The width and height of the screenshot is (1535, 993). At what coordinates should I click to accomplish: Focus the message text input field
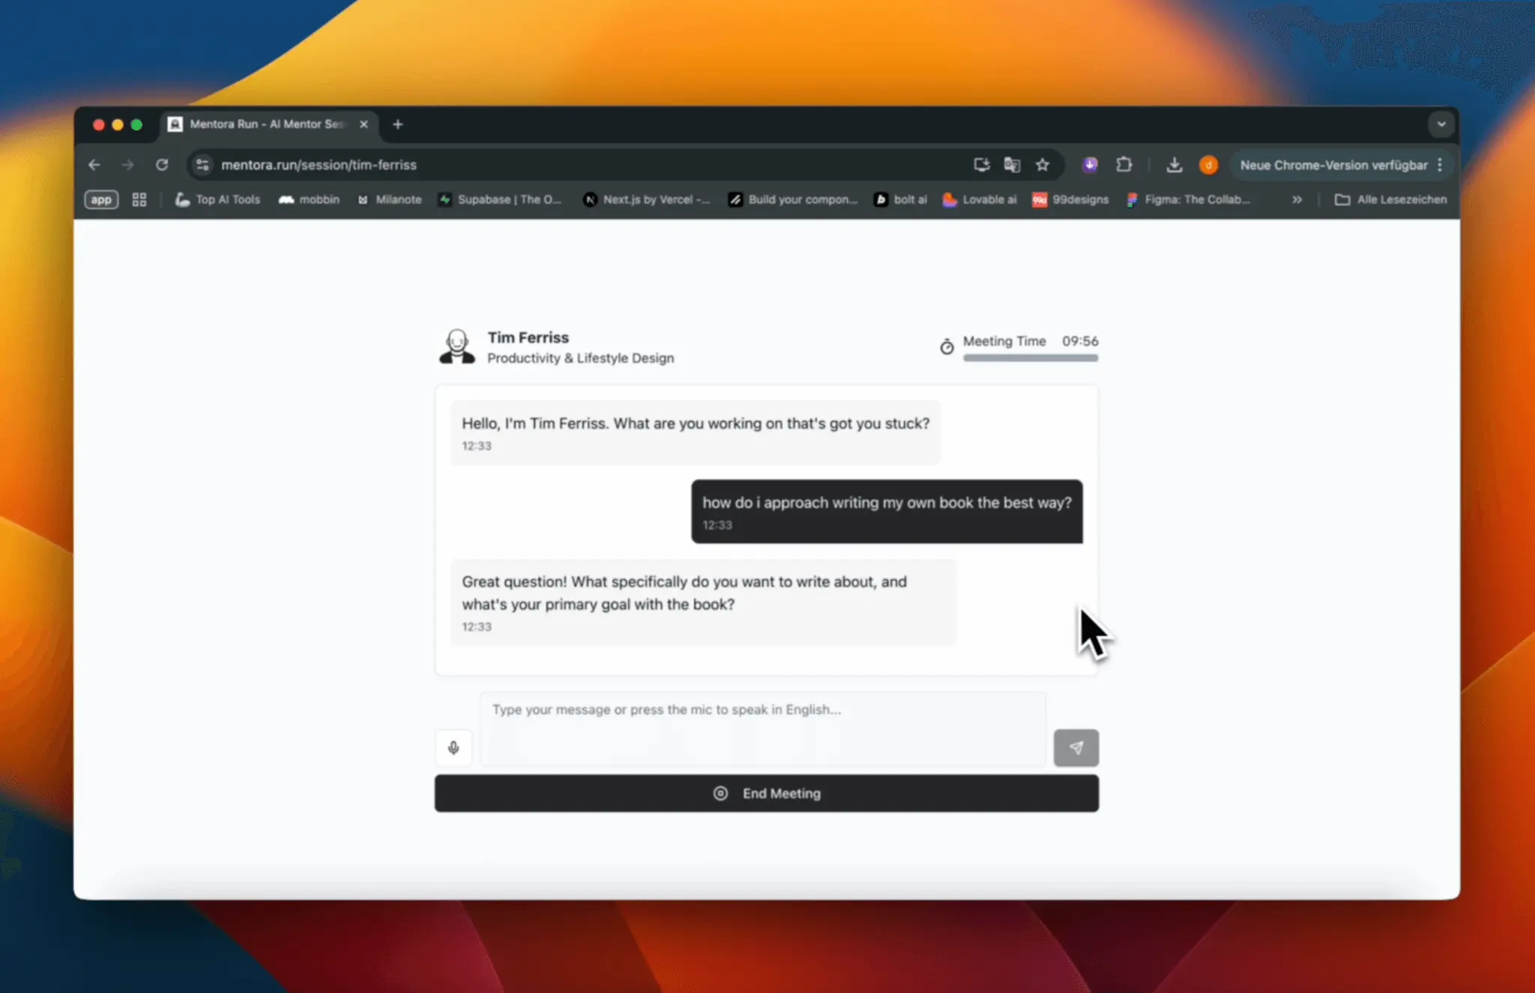(x=762, y=728)
